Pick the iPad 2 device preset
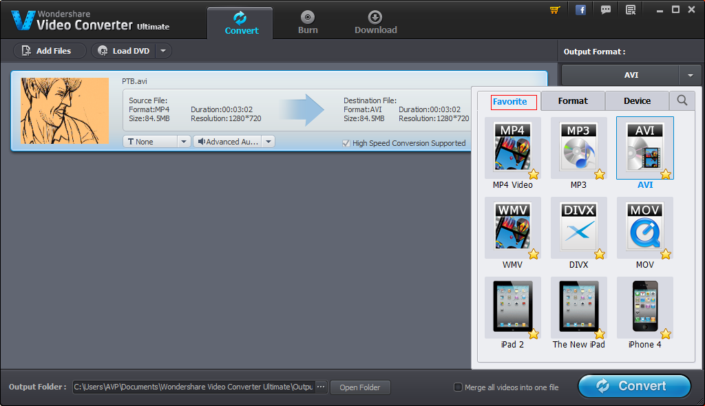 512,307
